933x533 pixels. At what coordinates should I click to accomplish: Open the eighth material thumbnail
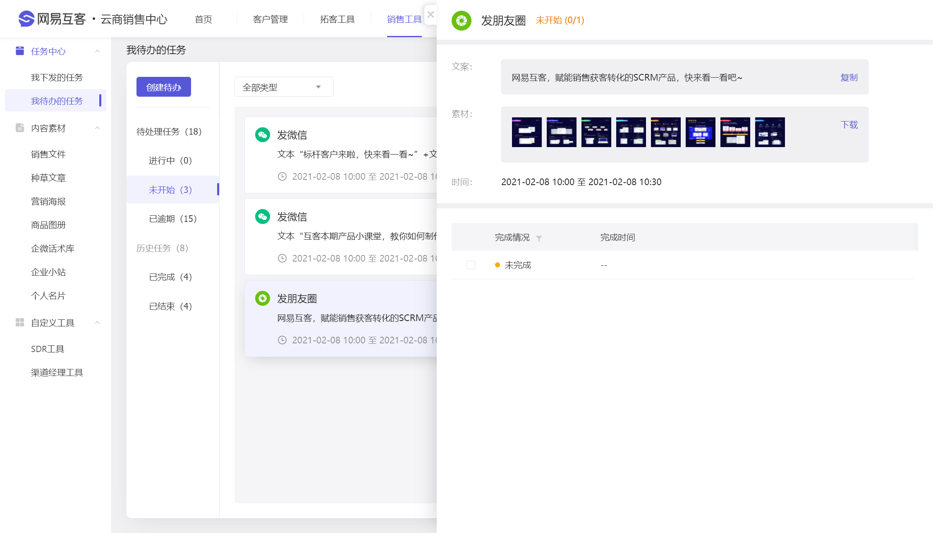click(770, 132)
